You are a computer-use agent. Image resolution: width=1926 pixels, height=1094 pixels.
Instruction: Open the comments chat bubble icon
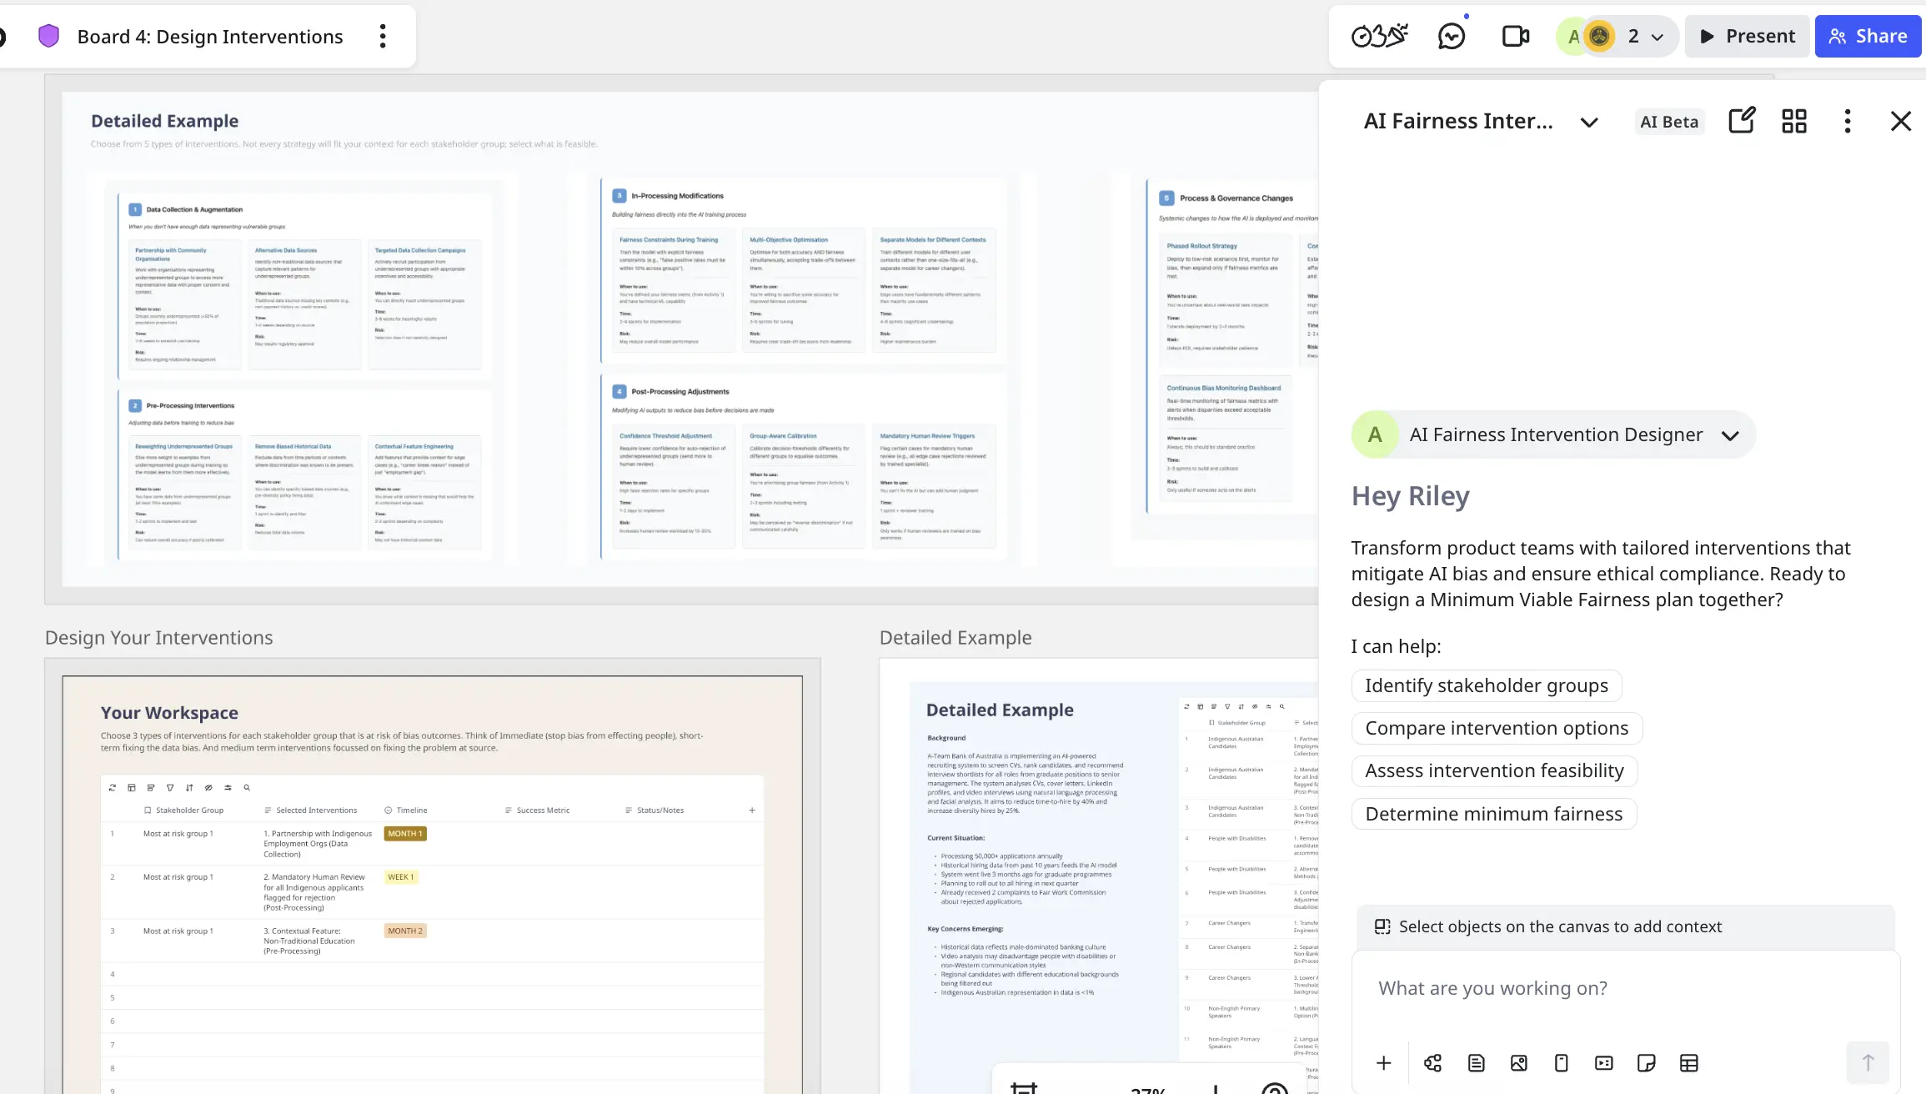point(1452,37)
